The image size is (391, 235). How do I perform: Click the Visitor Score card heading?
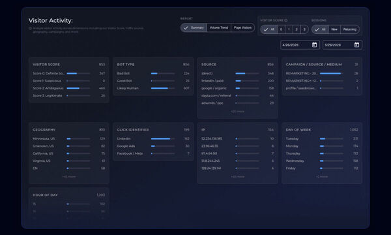(46, 65)
